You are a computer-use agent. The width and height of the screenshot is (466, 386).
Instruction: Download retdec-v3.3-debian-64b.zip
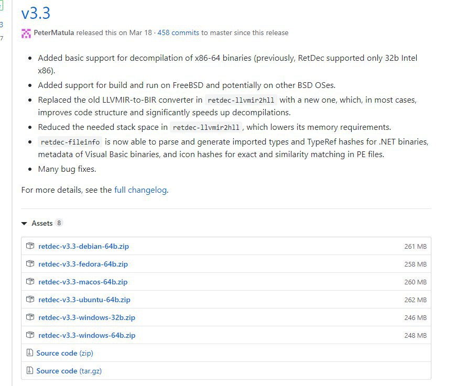[x=83, y=247]
